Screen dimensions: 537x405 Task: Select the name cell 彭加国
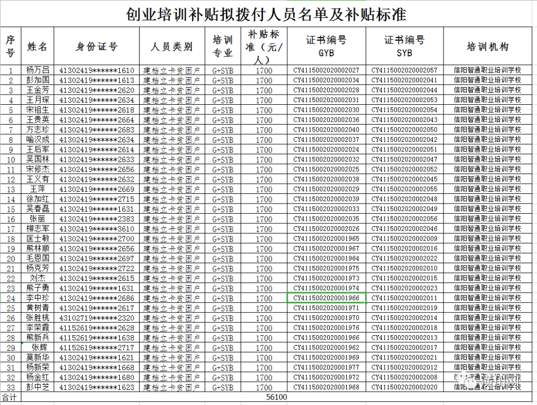(x=38, y=80)
